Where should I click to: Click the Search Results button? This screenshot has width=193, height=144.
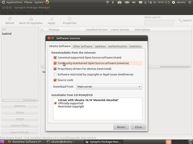pyautogui.click(x=20, y=132)
